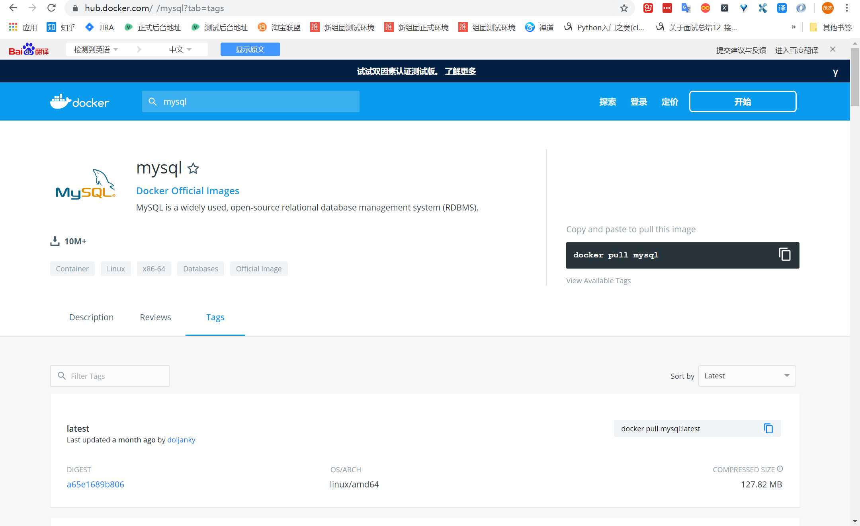The height and width of the screenshot is (526, 860).
Task: Click the page vertical scrollbar thumb
Action: 855,77
